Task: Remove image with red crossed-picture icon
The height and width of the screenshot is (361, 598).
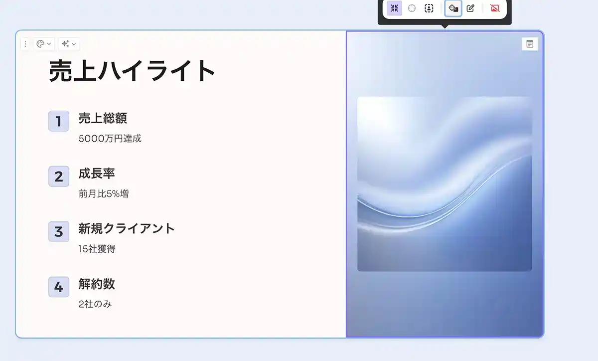Action: [x=495, y=8]
